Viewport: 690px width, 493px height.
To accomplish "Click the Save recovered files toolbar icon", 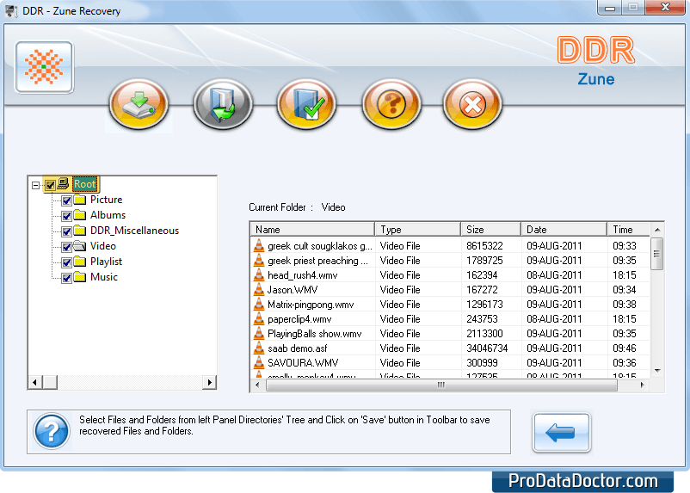I will [x=139, y=105].
